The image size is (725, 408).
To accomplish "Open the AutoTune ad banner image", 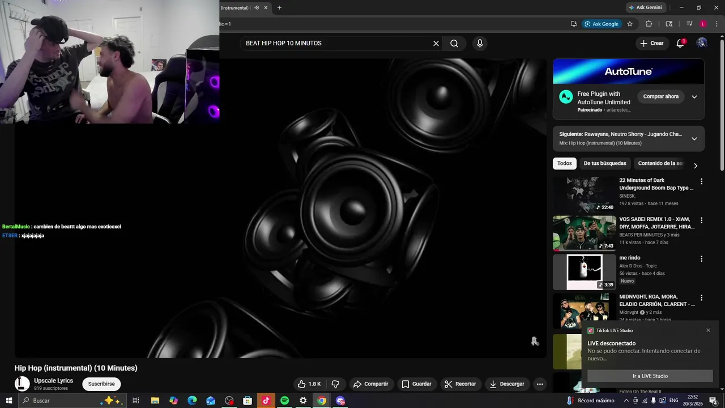I will tap(629, 71).
